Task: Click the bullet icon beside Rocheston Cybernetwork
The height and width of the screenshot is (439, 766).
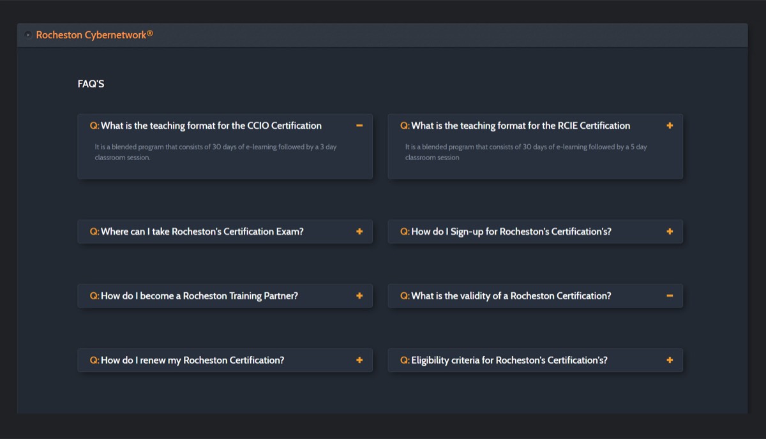Action: (28, 35)
